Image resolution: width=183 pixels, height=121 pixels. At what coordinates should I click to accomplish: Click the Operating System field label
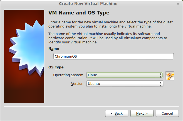click(x=69, y=75)
